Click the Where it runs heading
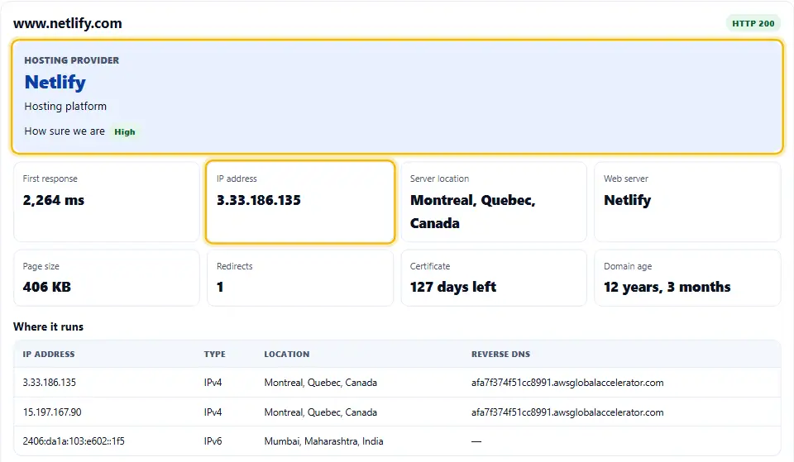794x462 pixels. click(48, 327)
